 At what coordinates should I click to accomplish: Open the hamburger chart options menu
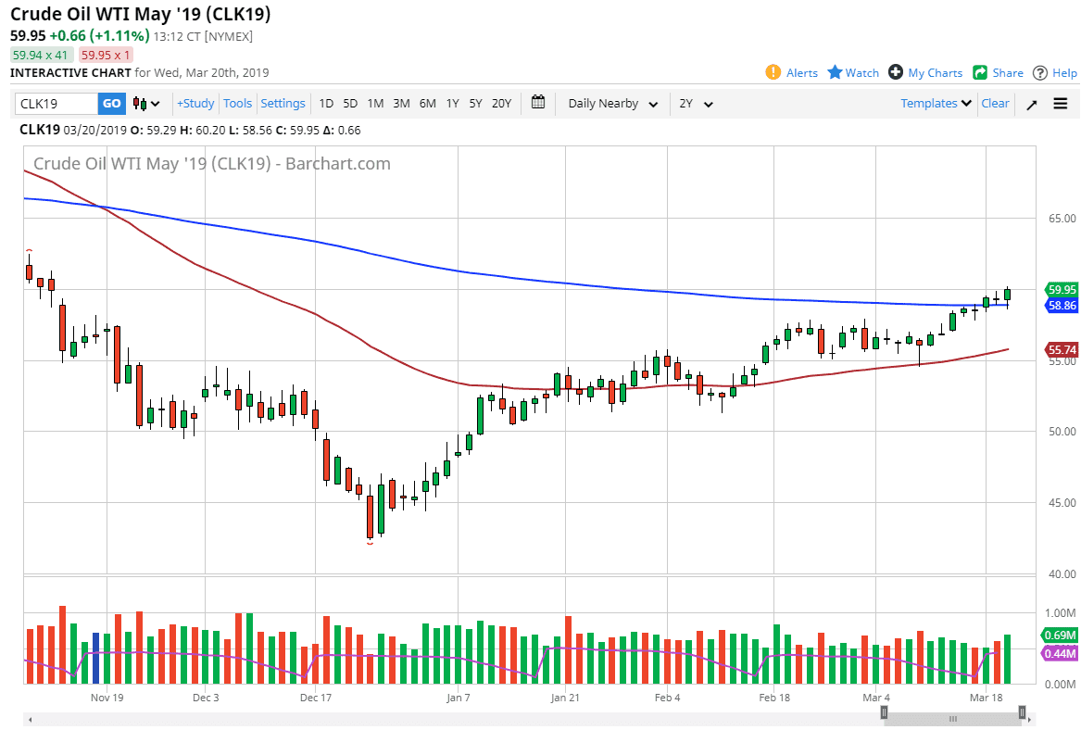pos(1060,103)
